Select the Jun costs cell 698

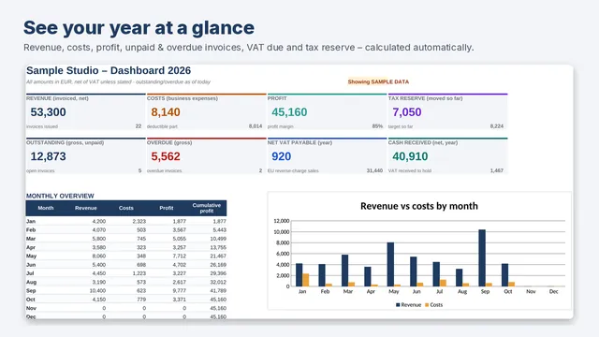(141, 265)
